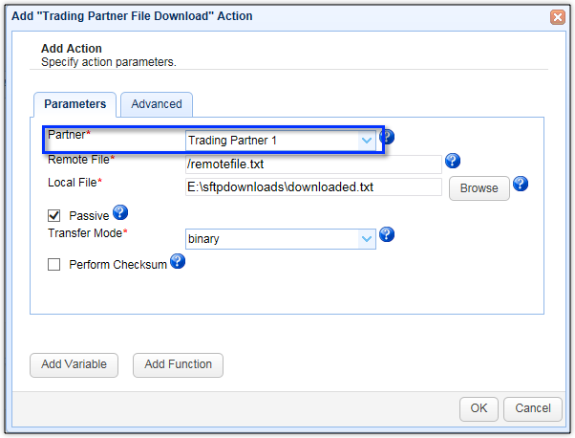The image size is (575, 438).
Task: Cancel the Add Action dialog
Action: (533, 408)
